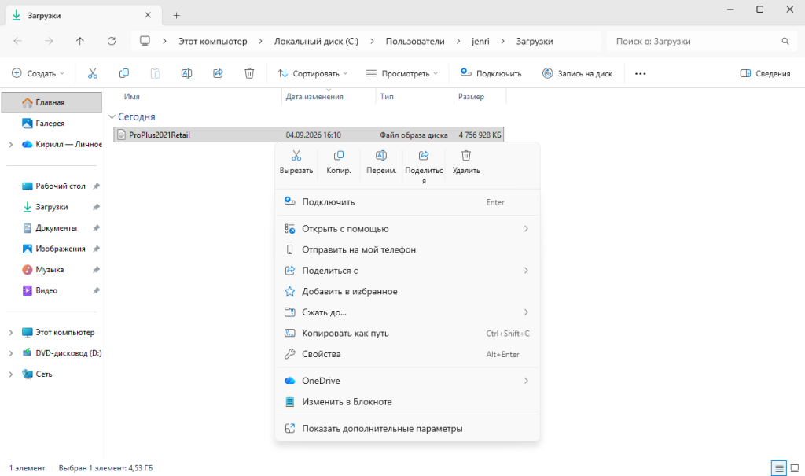The image size is (805, 476).
Task: Click the Cut icon in the toolbar
Action: tap(93, 73)
